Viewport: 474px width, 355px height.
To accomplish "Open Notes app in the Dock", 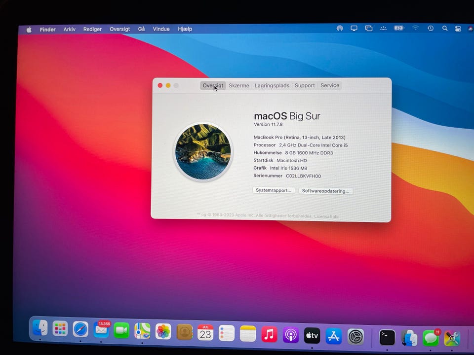I will click(x=248, y=334).
